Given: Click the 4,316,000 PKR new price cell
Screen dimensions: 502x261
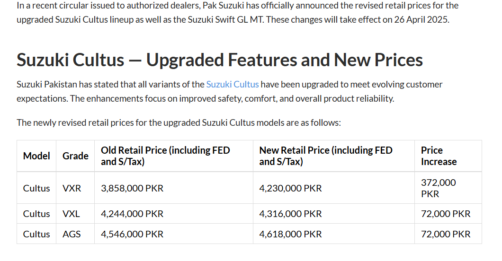Looking at the screenshot, I should (333, 214).
